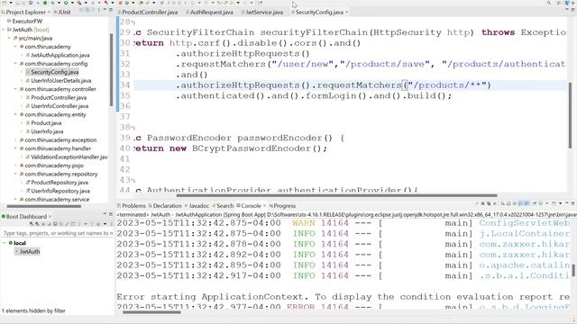577x324 pixels.
Task: Click the console vertical scrollbar
Action: (x=573, y=270)
